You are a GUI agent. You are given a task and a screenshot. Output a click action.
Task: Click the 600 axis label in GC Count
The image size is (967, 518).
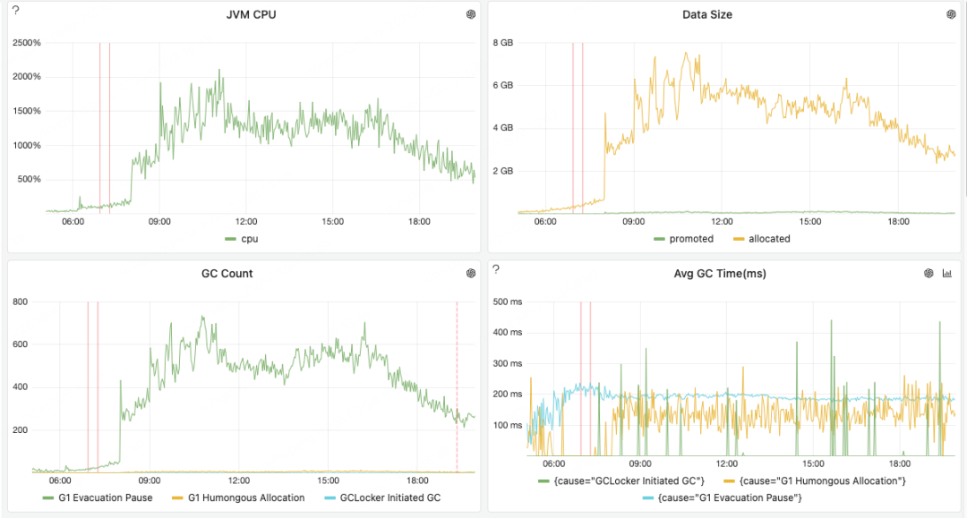[x=21, y=344]
